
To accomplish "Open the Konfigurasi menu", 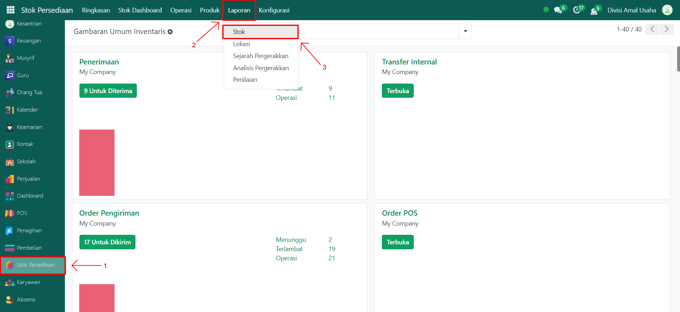I will pos(274,10).
